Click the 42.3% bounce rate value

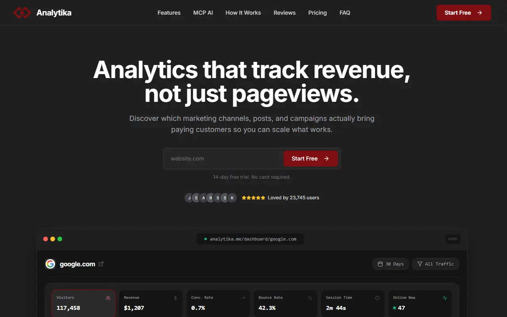tap(267, 308)
